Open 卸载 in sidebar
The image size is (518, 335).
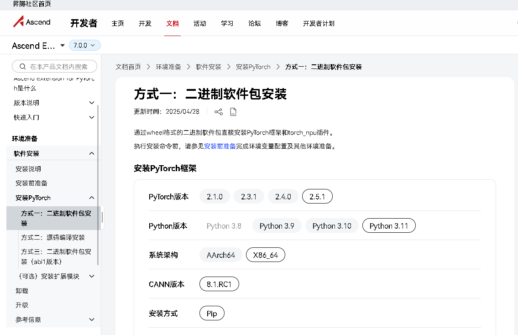coord(22,291)
